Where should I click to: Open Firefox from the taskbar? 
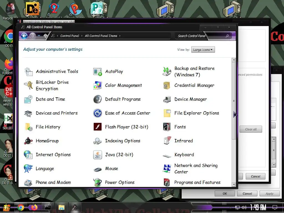tap(34, 207)
